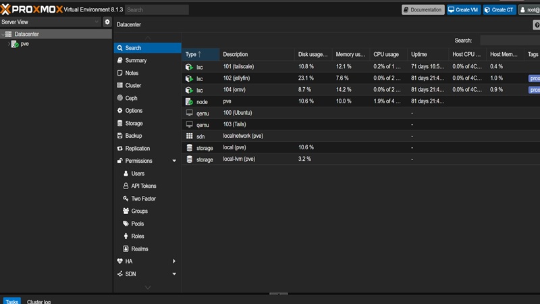Open Server View settings gear
The width and height of the screenshot is (540, 304).
pos(107,22)
